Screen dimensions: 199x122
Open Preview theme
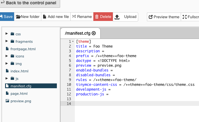(164, 17)
